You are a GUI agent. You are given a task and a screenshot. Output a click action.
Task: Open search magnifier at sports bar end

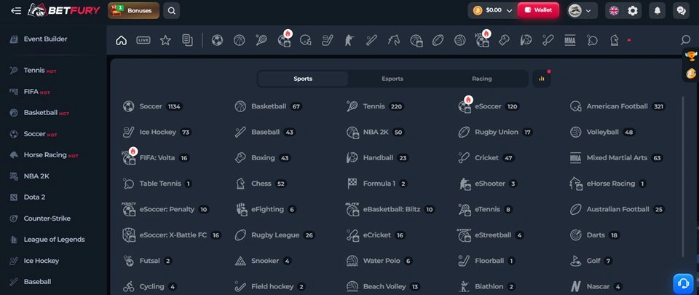point(685,40)
